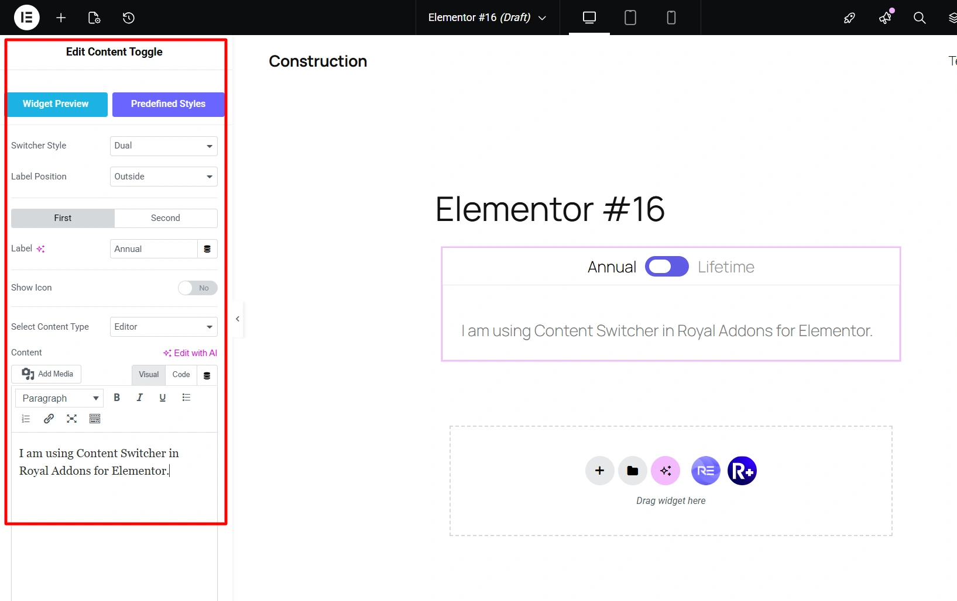Click the AI sparkle beside Label
The width and height of the screenshot is (957, 601).
(x=40, y=249)
